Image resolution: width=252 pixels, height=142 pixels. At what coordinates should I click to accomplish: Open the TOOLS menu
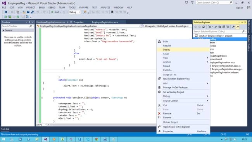[72, 7]
